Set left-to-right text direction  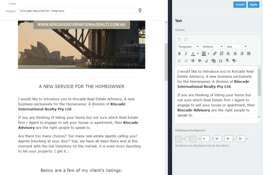tap(228, 61)
